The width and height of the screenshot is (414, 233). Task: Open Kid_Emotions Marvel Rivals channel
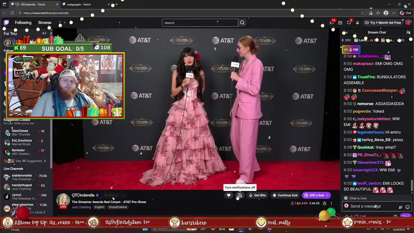26,142
